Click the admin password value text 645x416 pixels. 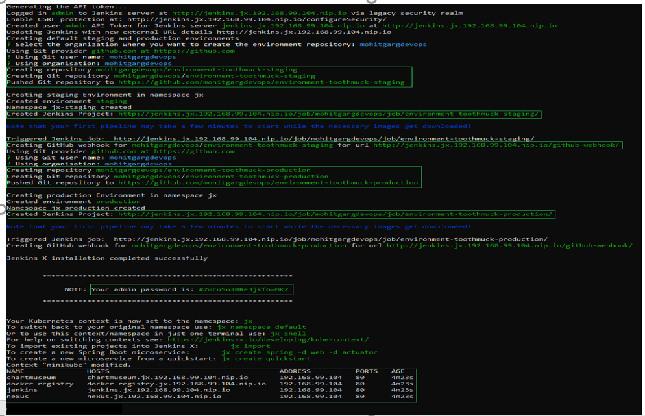243,289
